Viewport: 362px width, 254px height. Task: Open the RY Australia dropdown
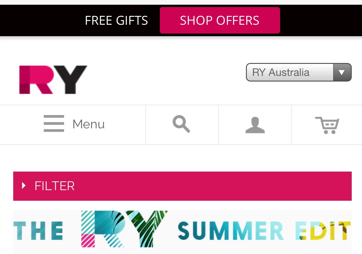tap(299, 72)
